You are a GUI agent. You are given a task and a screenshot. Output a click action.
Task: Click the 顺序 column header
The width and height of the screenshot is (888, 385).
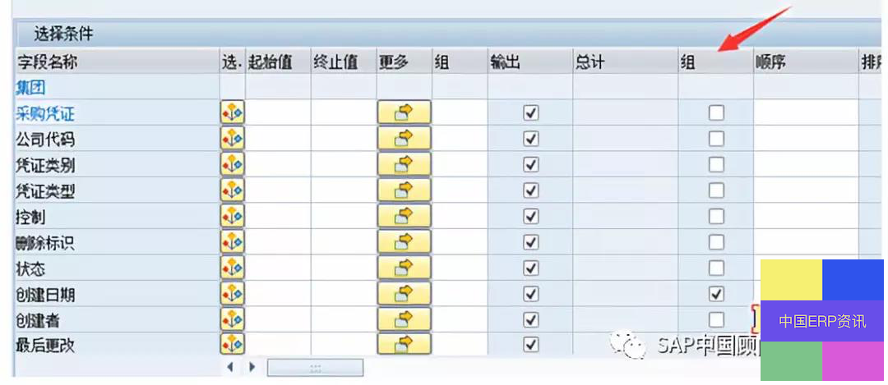(x=770, y=62)
